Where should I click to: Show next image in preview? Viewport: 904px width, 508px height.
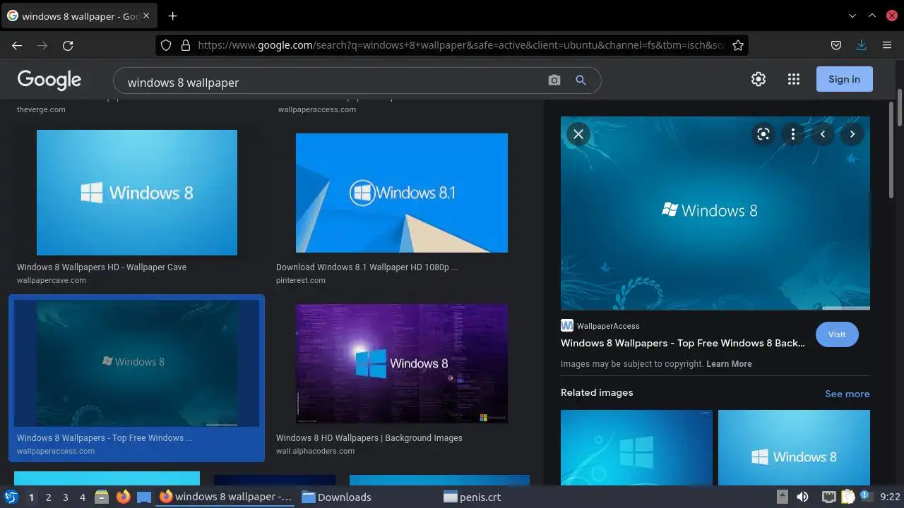tap(852, 134)
